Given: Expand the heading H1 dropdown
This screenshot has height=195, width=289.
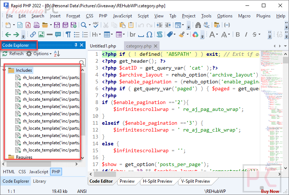Looking at the screenshot, I should pyautogui.click(x=100, y=34).
